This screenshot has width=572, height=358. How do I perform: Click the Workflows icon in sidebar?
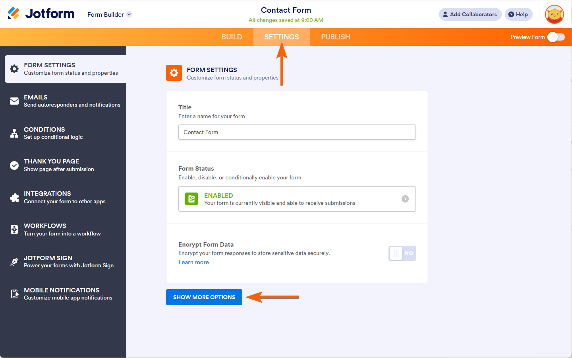[14, 230]
